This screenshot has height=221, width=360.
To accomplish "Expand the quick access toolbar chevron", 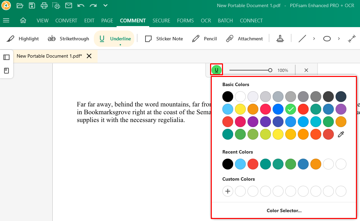I will pos(105,5).
